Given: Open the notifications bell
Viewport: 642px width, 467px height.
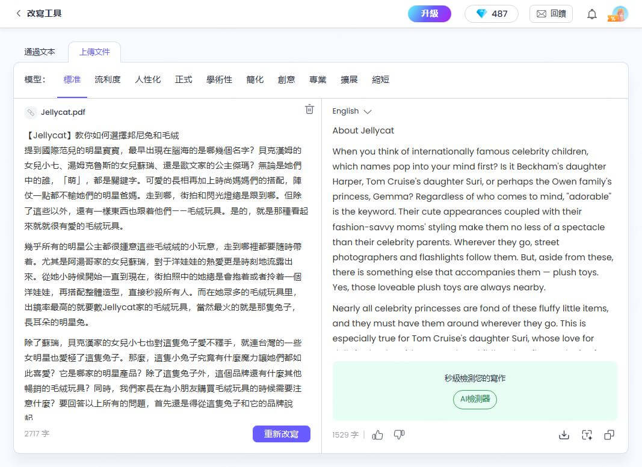Looking at the screenshot, I should [591, 14].
